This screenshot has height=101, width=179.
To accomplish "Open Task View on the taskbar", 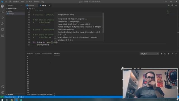I will click(7, 100).
